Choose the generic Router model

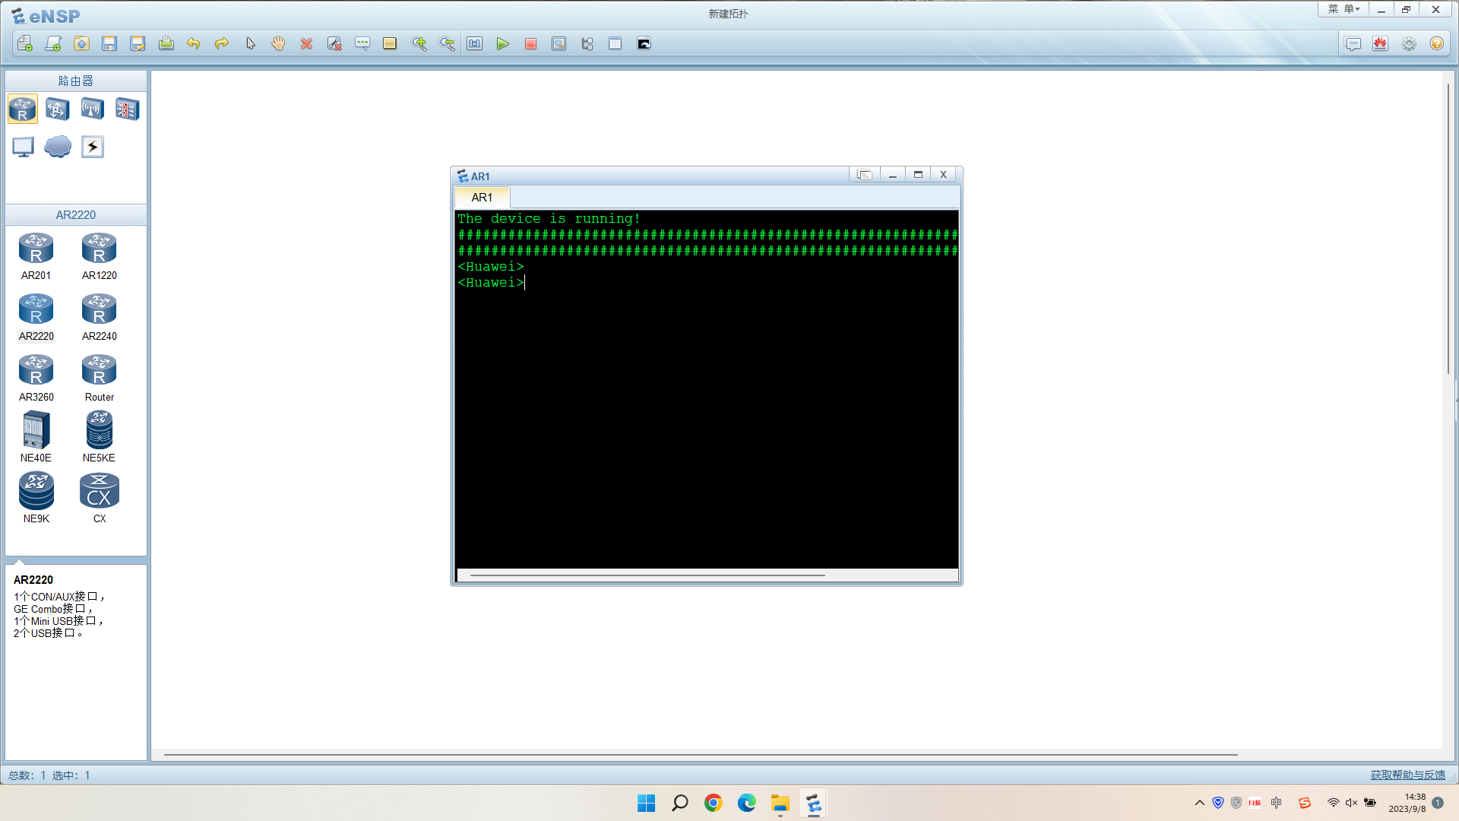click(x=100, y=379)
